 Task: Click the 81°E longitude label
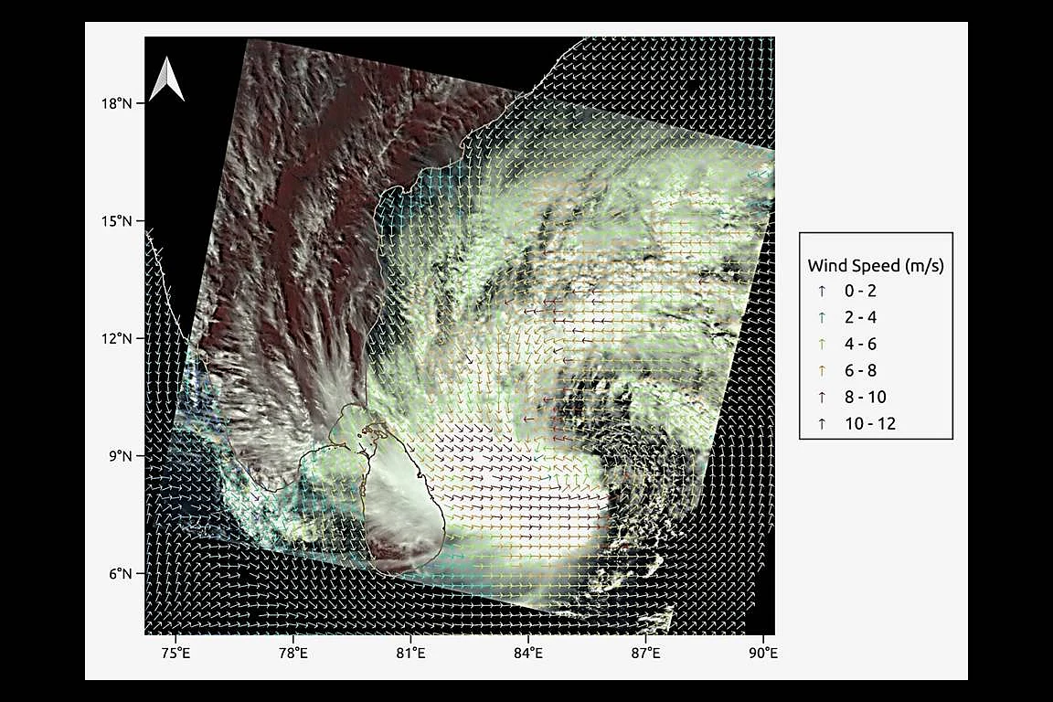pyautogui.click(x=411, y=653)
